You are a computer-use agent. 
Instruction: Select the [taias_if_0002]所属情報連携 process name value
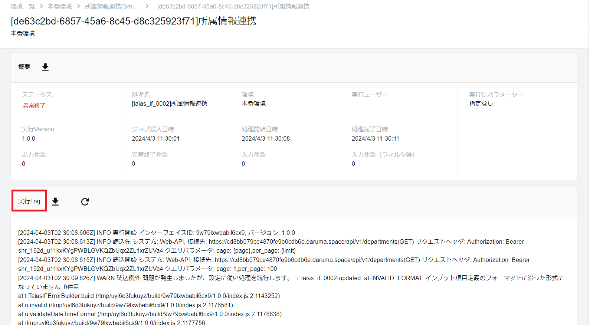click(x=169, y=104)
